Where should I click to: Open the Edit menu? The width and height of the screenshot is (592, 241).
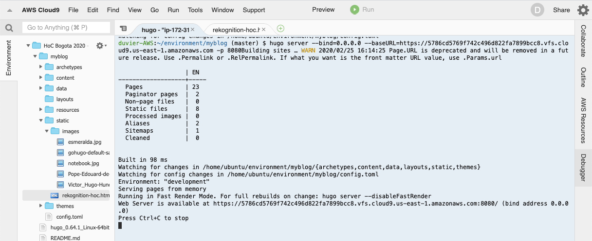click(x=92, y=10)
